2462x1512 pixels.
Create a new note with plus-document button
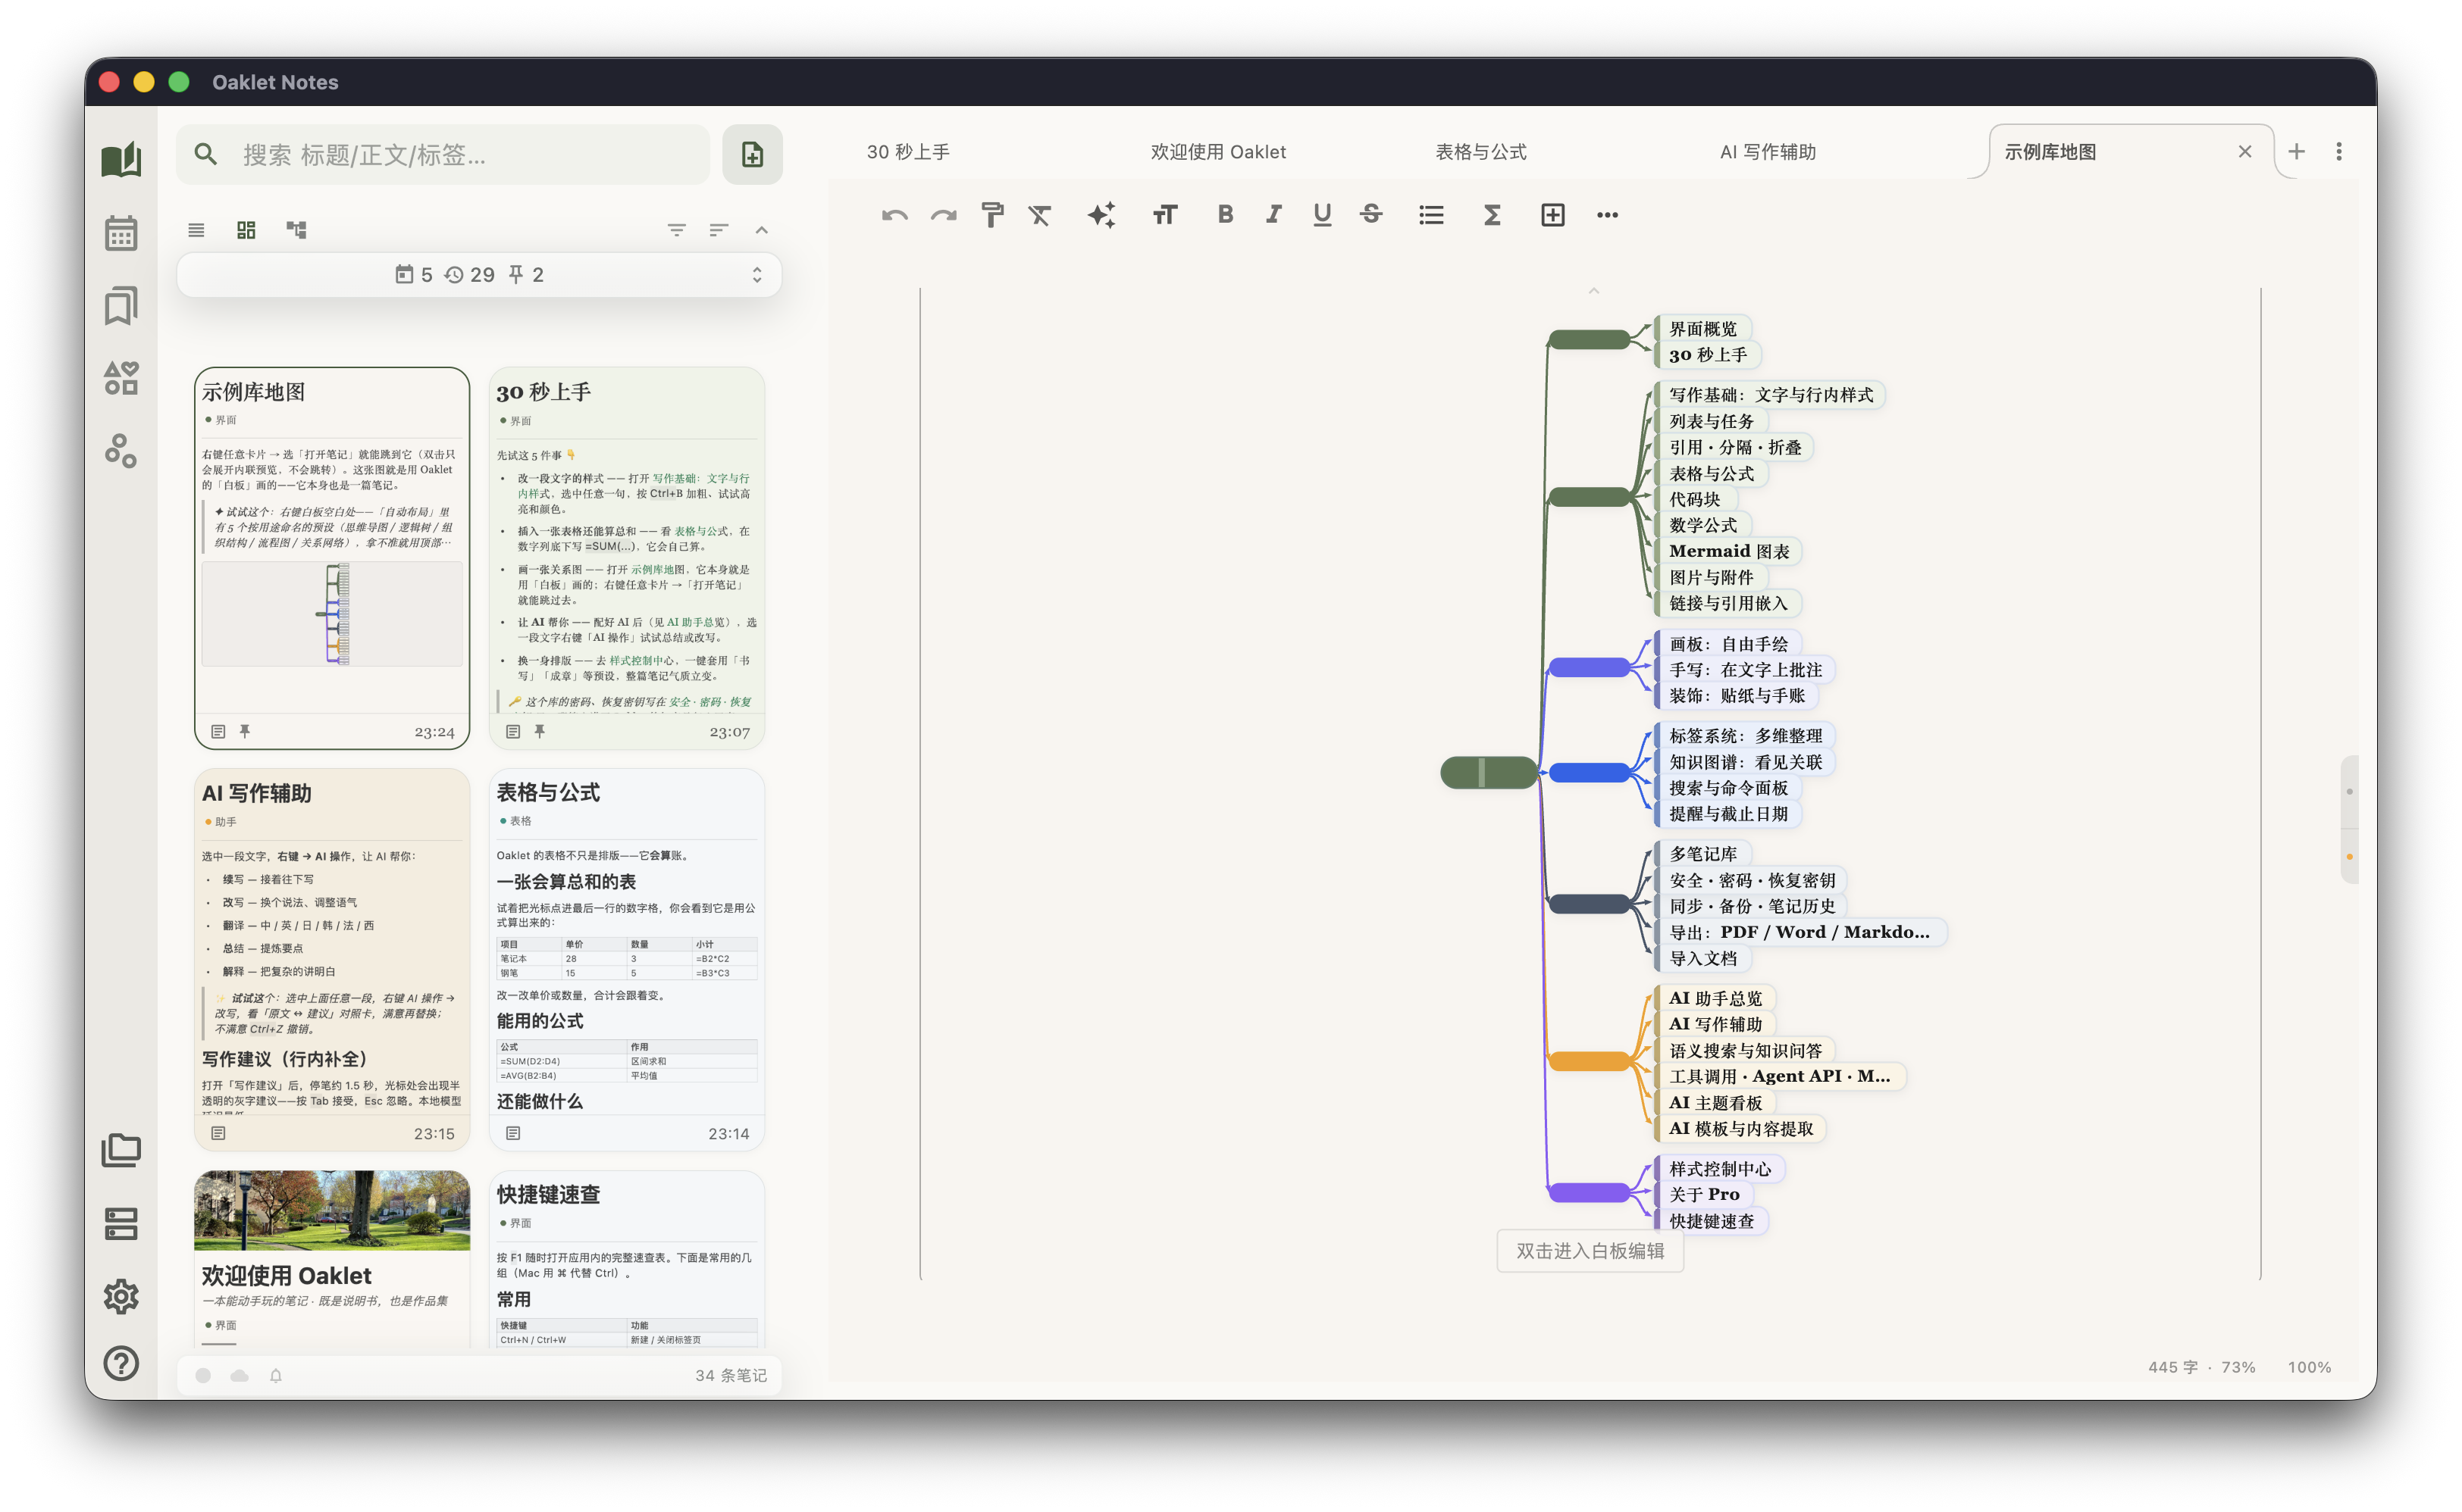(752, 154)
